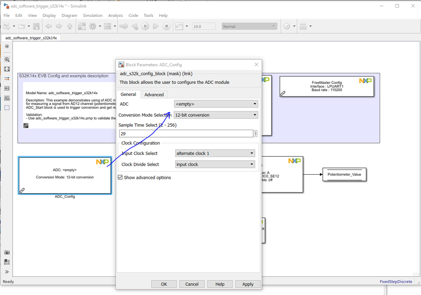The width and height of the screenshot is (421, 295).
Task: Click the Step Forward simulation icon
Action: [x=156, y=26]
